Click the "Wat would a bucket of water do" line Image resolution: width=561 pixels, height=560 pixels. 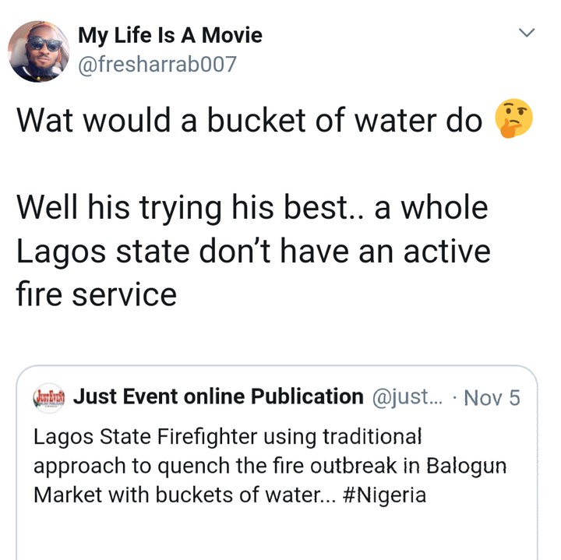(x=249, y=122)
